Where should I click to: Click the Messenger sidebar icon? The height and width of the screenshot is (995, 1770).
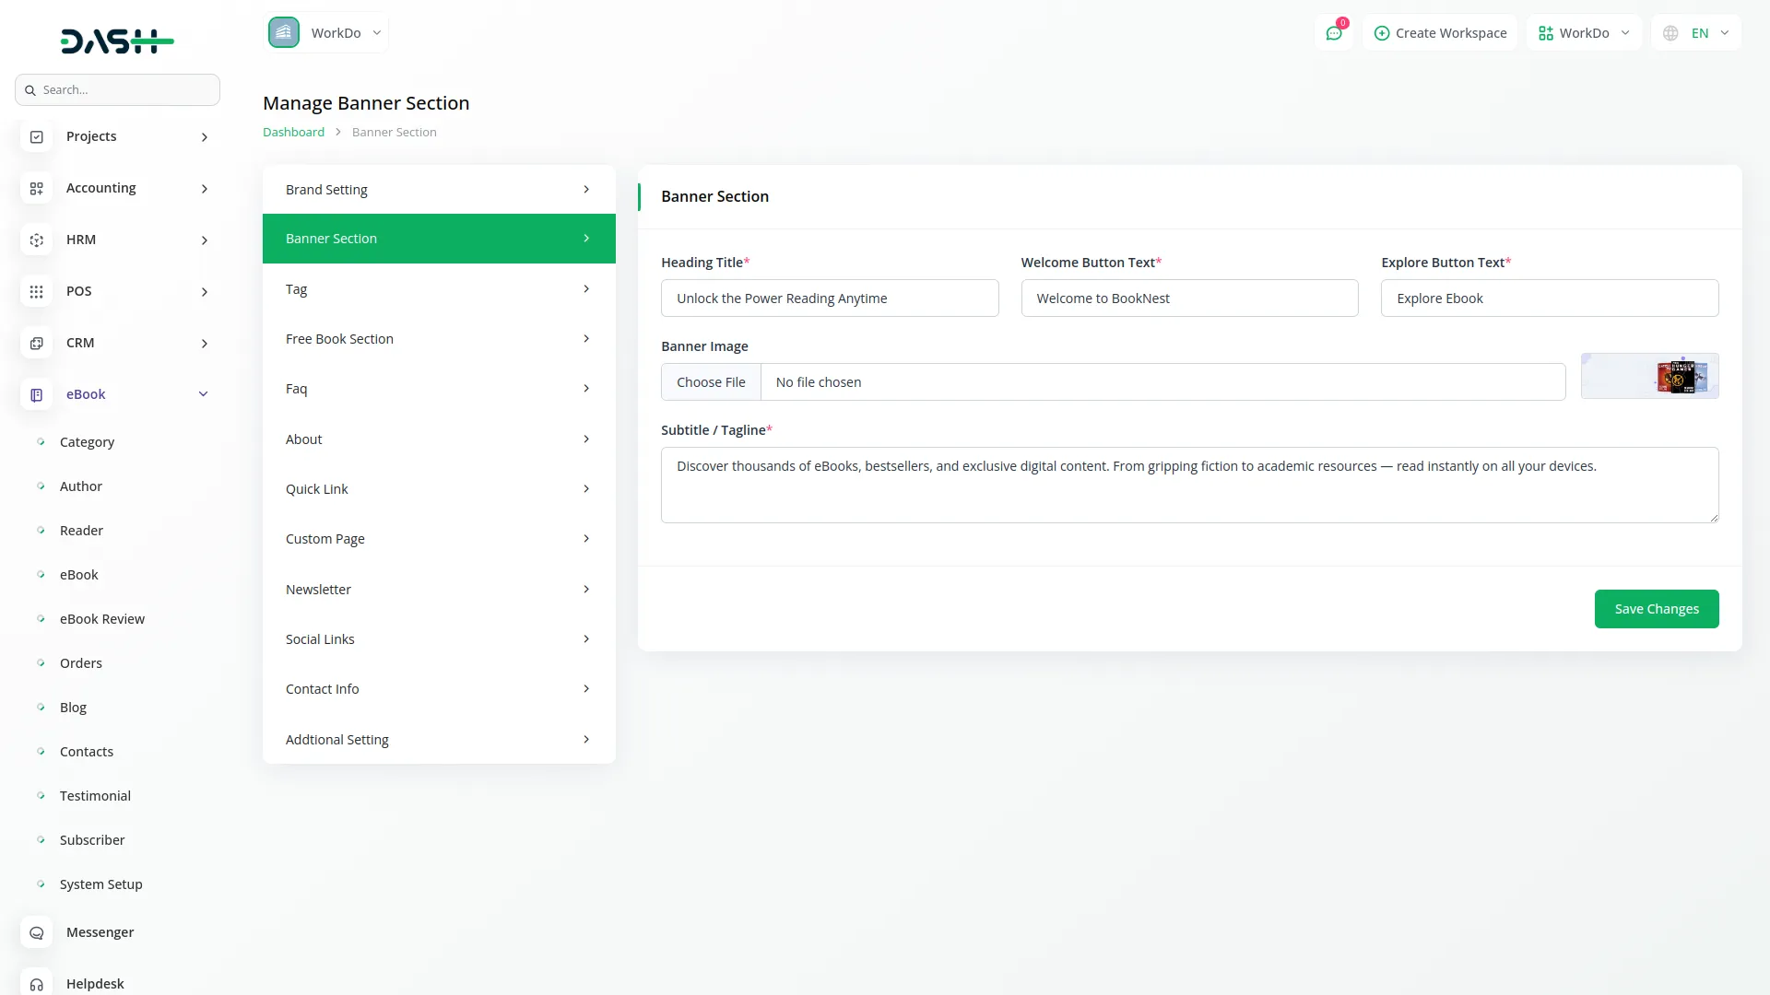(x=37, y=932)
